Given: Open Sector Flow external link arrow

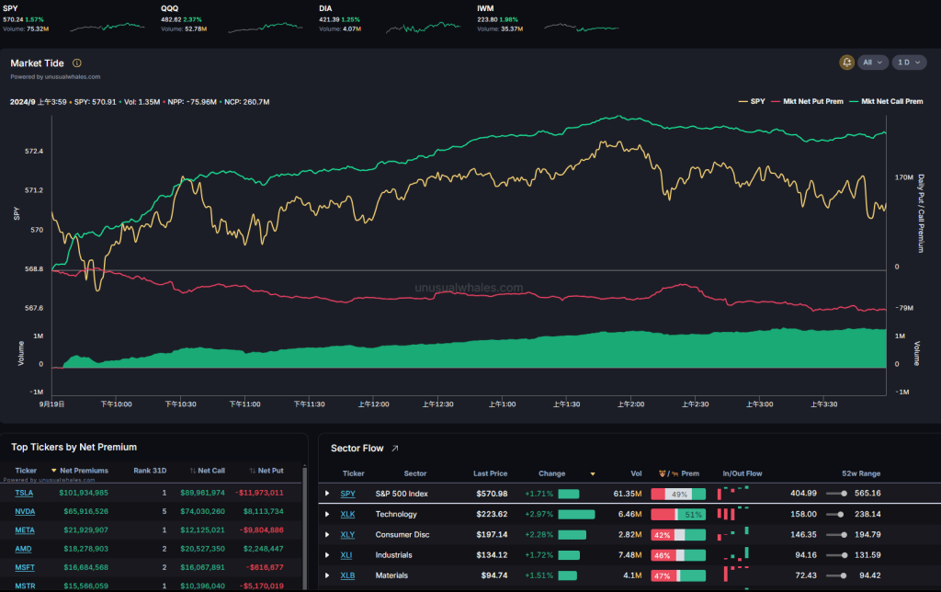Looking at the screenshot, I should pyautogui.click(x=394, y=449).
